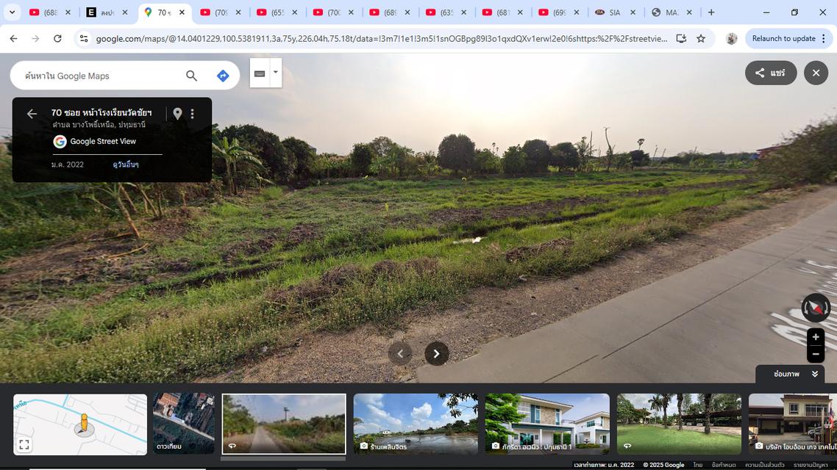Screen dimensions: 837x470
Task: Click the compass to reset heading
Action: point(815,308)
